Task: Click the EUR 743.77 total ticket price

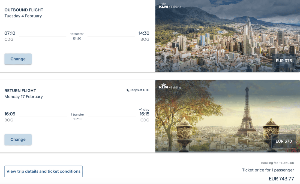Action: click(x=281, y=179)
